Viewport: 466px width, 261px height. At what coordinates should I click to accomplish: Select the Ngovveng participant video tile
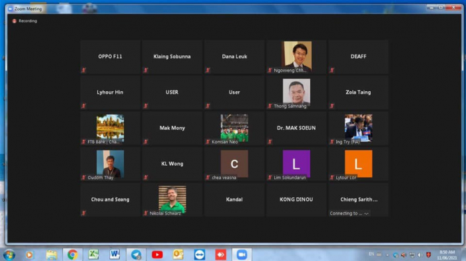(296, 57)
